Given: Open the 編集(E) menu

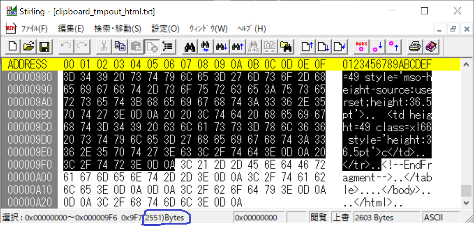Looking at the screenshot, I should pyautogui.click(x=71, y=29).
